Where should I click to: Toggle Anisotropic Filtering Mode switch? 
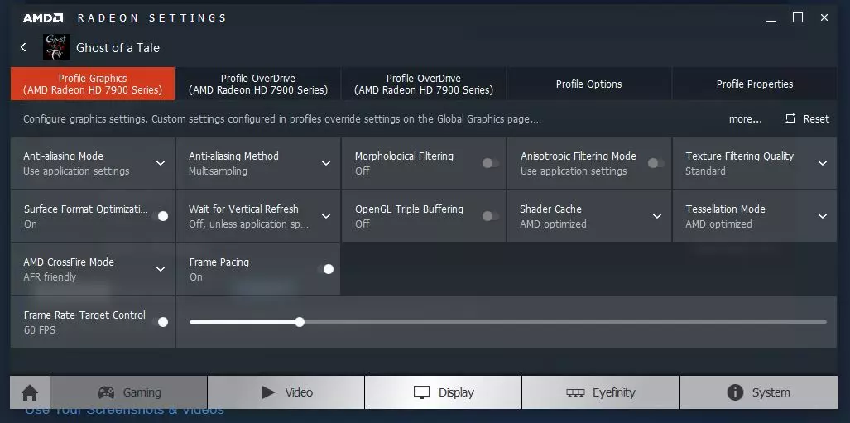(656, 163)
